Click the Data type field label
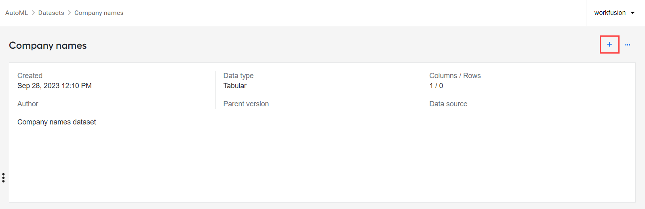Image resolution: width=645 pixels, height=209 pixels. tap(238, 76)
